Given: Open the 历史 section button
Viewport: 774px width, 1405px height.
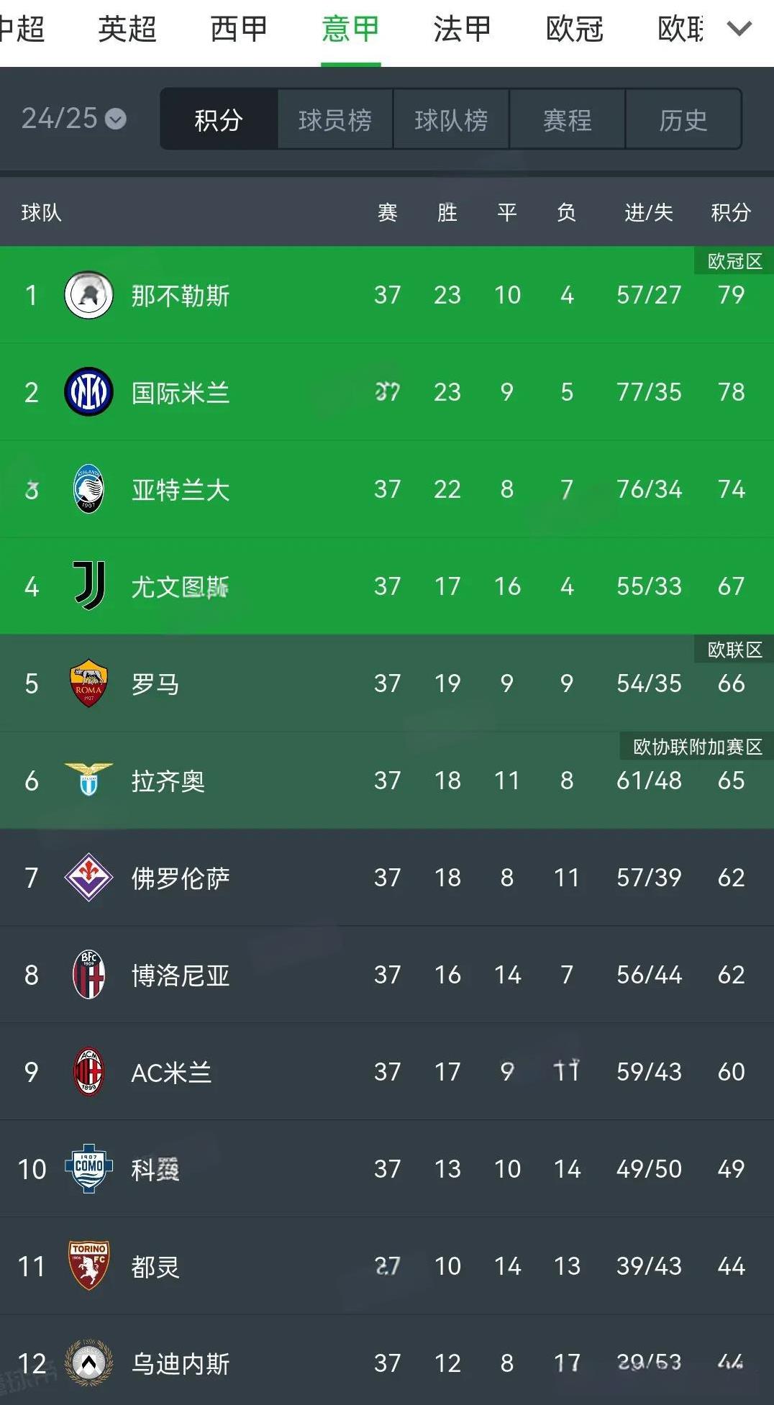Looking at the screenshot, I should tap(683, 119).
